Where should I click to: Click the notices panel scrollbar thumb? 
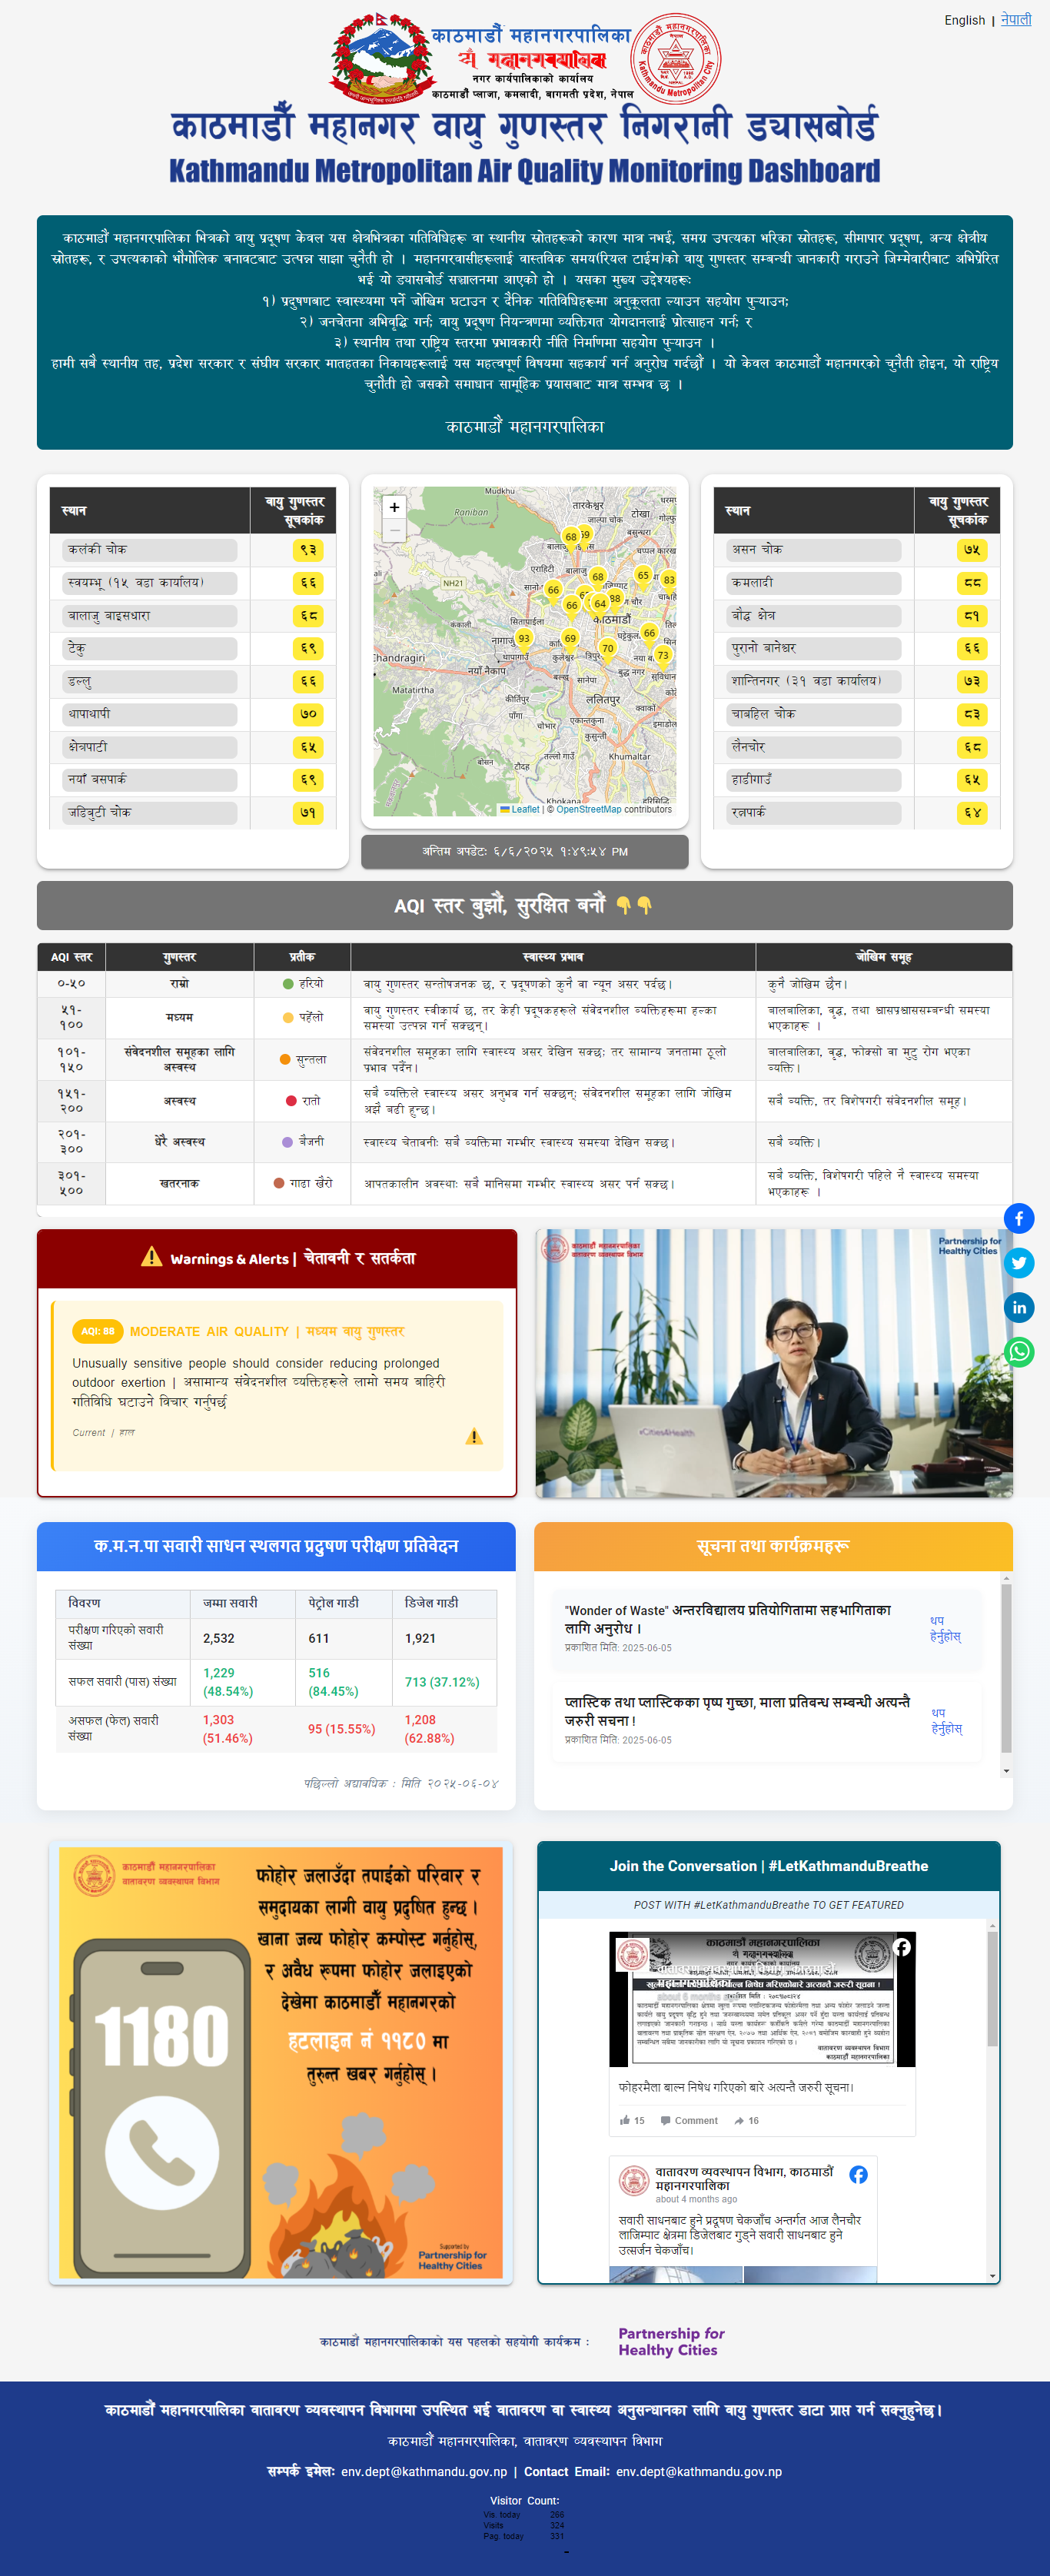coord(1006,1668)
